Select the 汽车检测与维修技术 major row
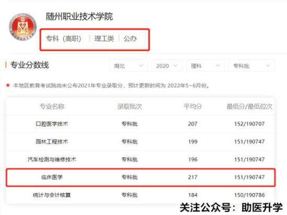This screenshot has width=287, height=215. click(140, 159)
